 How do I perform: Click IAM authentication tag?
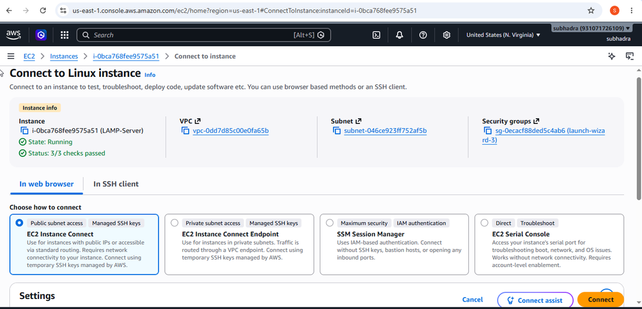[x=421, y=223]
